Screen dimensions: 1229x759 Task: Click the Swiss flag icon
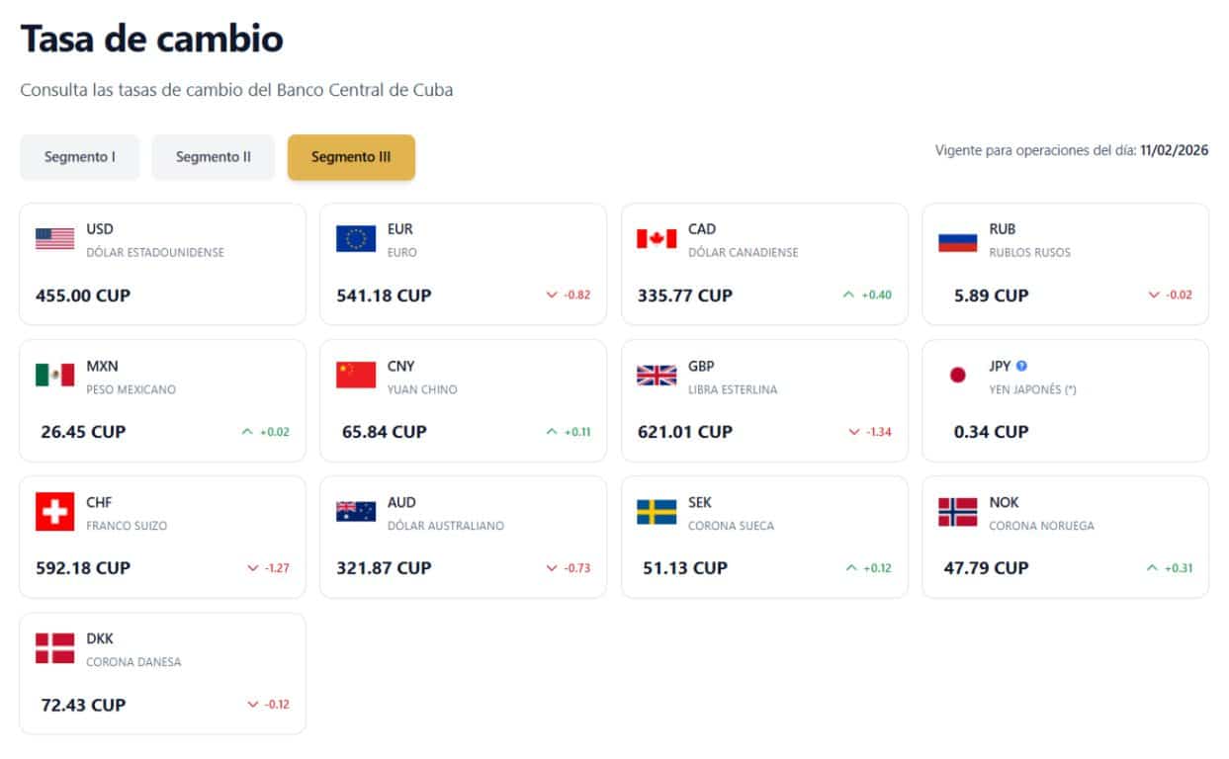click(x=55, y=512)
